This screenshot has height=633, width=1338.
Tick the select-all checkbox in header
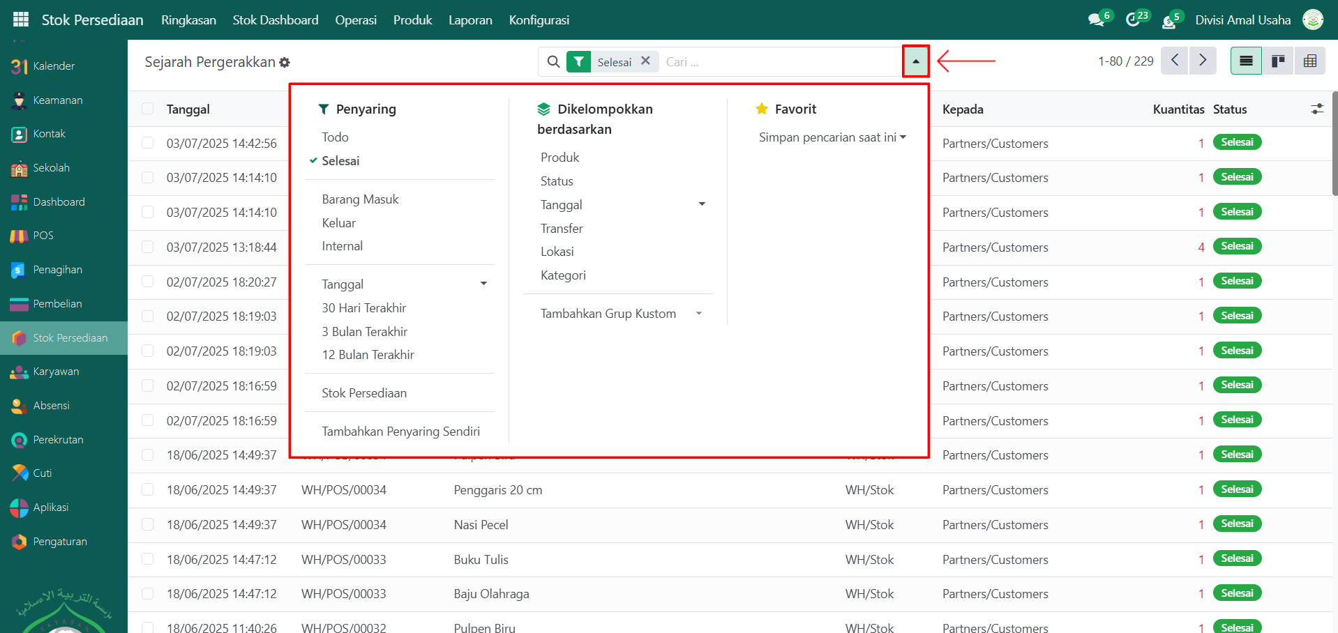coord(147,109)
